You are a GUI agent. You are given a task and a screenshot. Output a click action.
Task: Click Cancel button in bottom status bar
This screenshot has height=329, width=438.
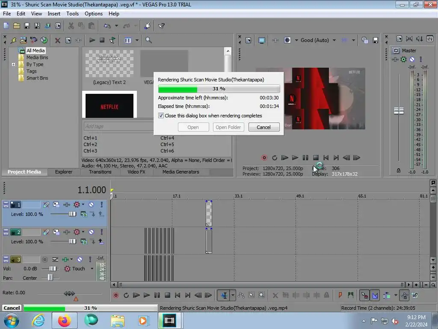[x=12, y=308]
